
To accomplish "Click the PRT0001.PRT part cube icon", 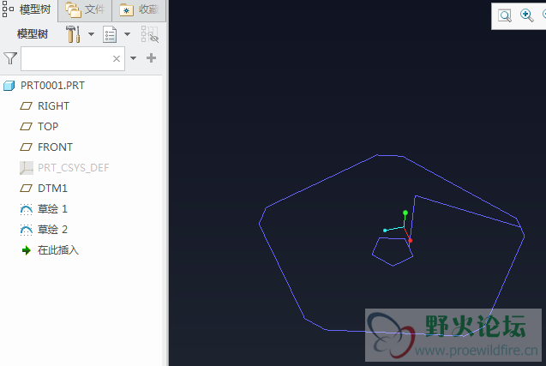I will coord(9,86).
